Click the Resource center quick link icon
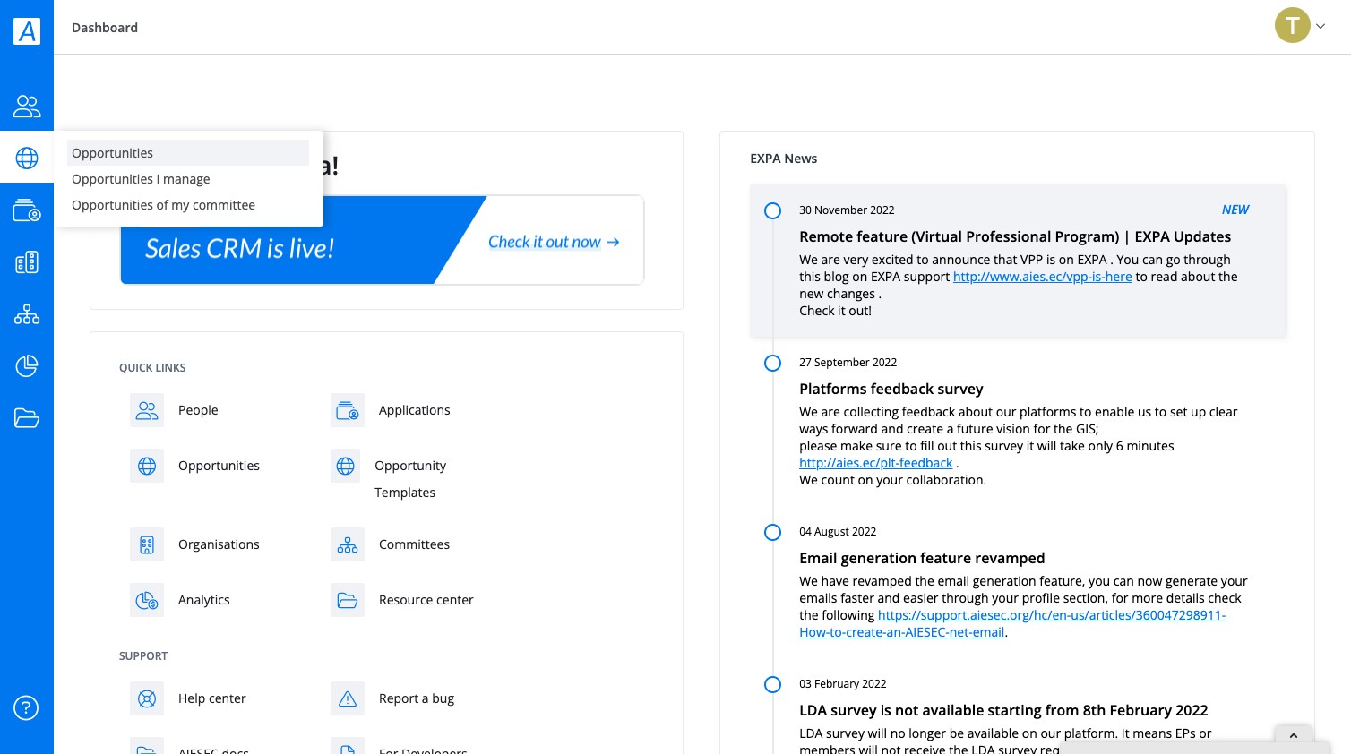The image size is (1351, 754). coord(348,600)
